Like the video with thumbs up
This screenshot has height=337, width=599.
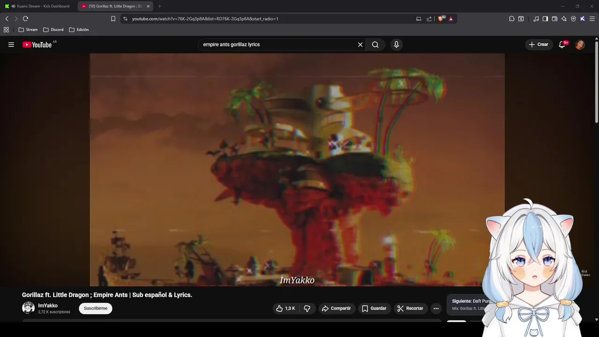(285, 308)
